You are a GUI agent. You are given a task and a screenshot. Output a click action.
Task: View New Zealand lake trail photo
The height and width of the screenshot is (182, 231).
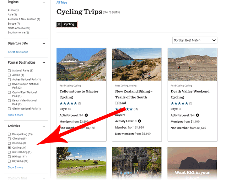(x=137, y=64)
